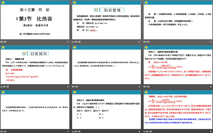Screen dimensions: 213x133
Task: Click the transition star icon under slide 4
Action: click(x=1, y=87)
